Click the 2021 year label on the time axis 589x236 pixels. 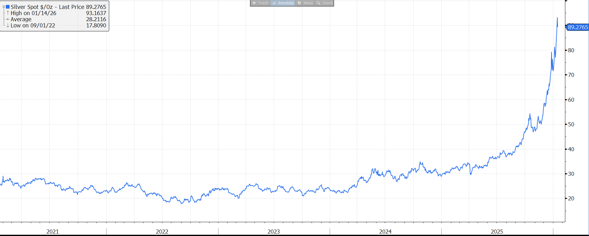(x=53, y=231)
